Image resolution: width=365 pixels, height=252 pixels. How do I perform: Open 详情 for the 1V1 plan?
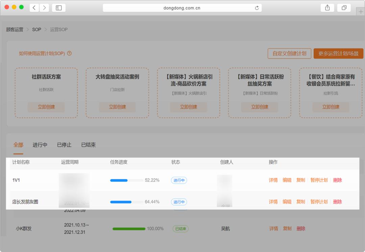[273, 180]
